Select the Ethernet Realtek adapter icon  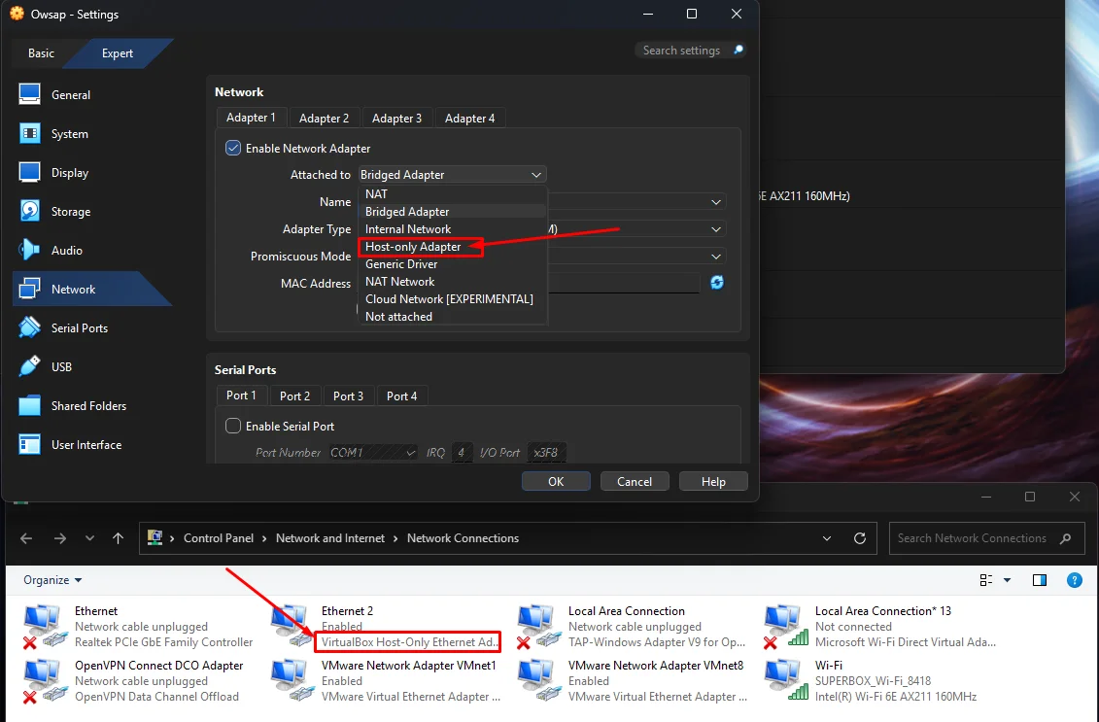pos(46,627)
